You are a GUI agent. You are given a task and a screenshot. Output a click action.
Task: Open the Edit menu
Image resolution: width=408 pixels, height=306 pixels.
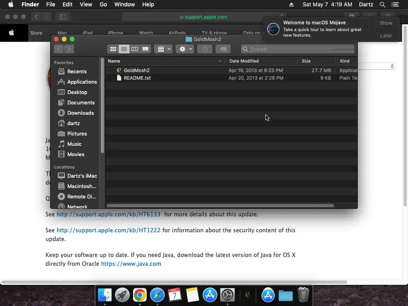[67, 4]
